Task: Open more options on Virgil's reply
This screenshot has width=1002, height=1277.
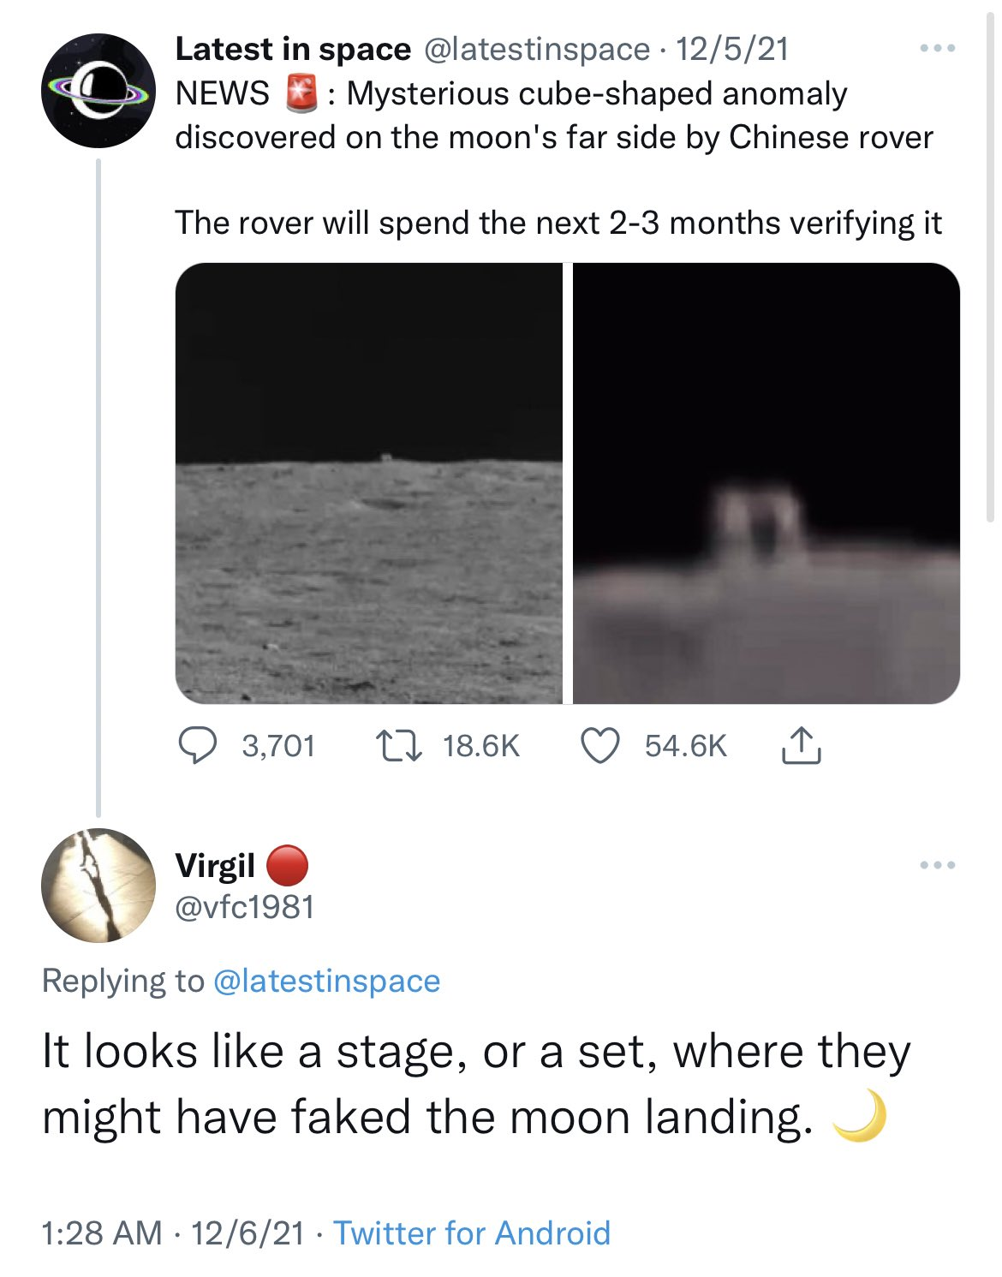Action: (938, 865)
